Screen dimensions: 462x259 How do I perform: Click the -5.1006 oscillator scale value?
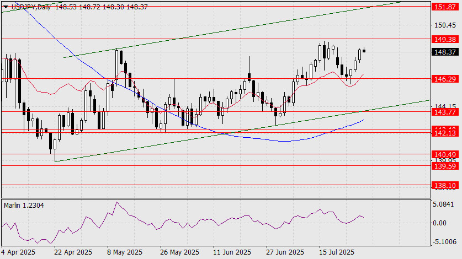click(444, 242)
